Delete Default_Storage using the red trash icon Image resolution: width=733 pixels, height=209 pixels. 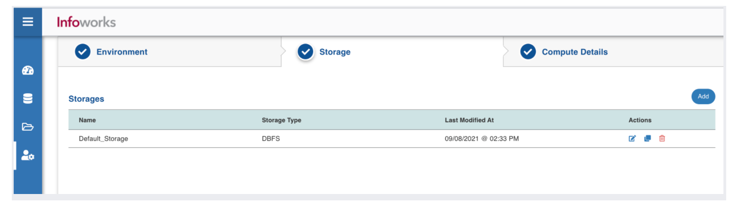pos(662,139)
